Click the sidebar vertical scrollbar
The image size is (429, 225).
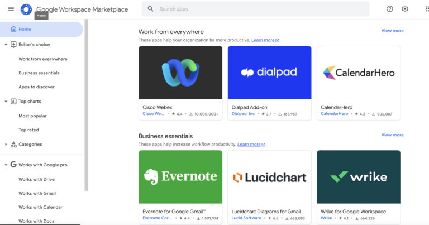(87, 105)
